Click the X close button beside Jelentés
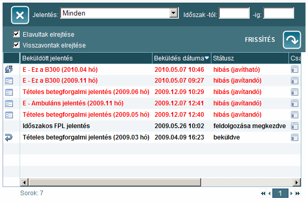This screenshot has width=306, height=203. point(20,15)
